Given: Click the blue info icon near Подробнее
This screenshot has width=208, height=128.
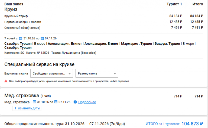Looking at the screenshot, I should [75, 102].
